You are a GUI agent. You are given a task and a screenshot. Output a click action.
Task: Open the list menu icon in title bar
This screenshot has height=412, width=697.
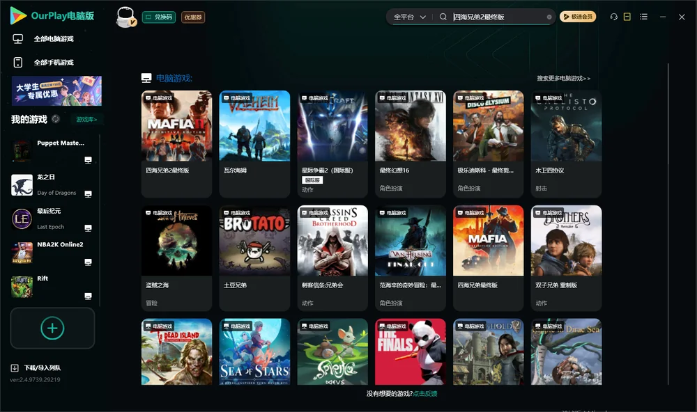coord(643,17)
